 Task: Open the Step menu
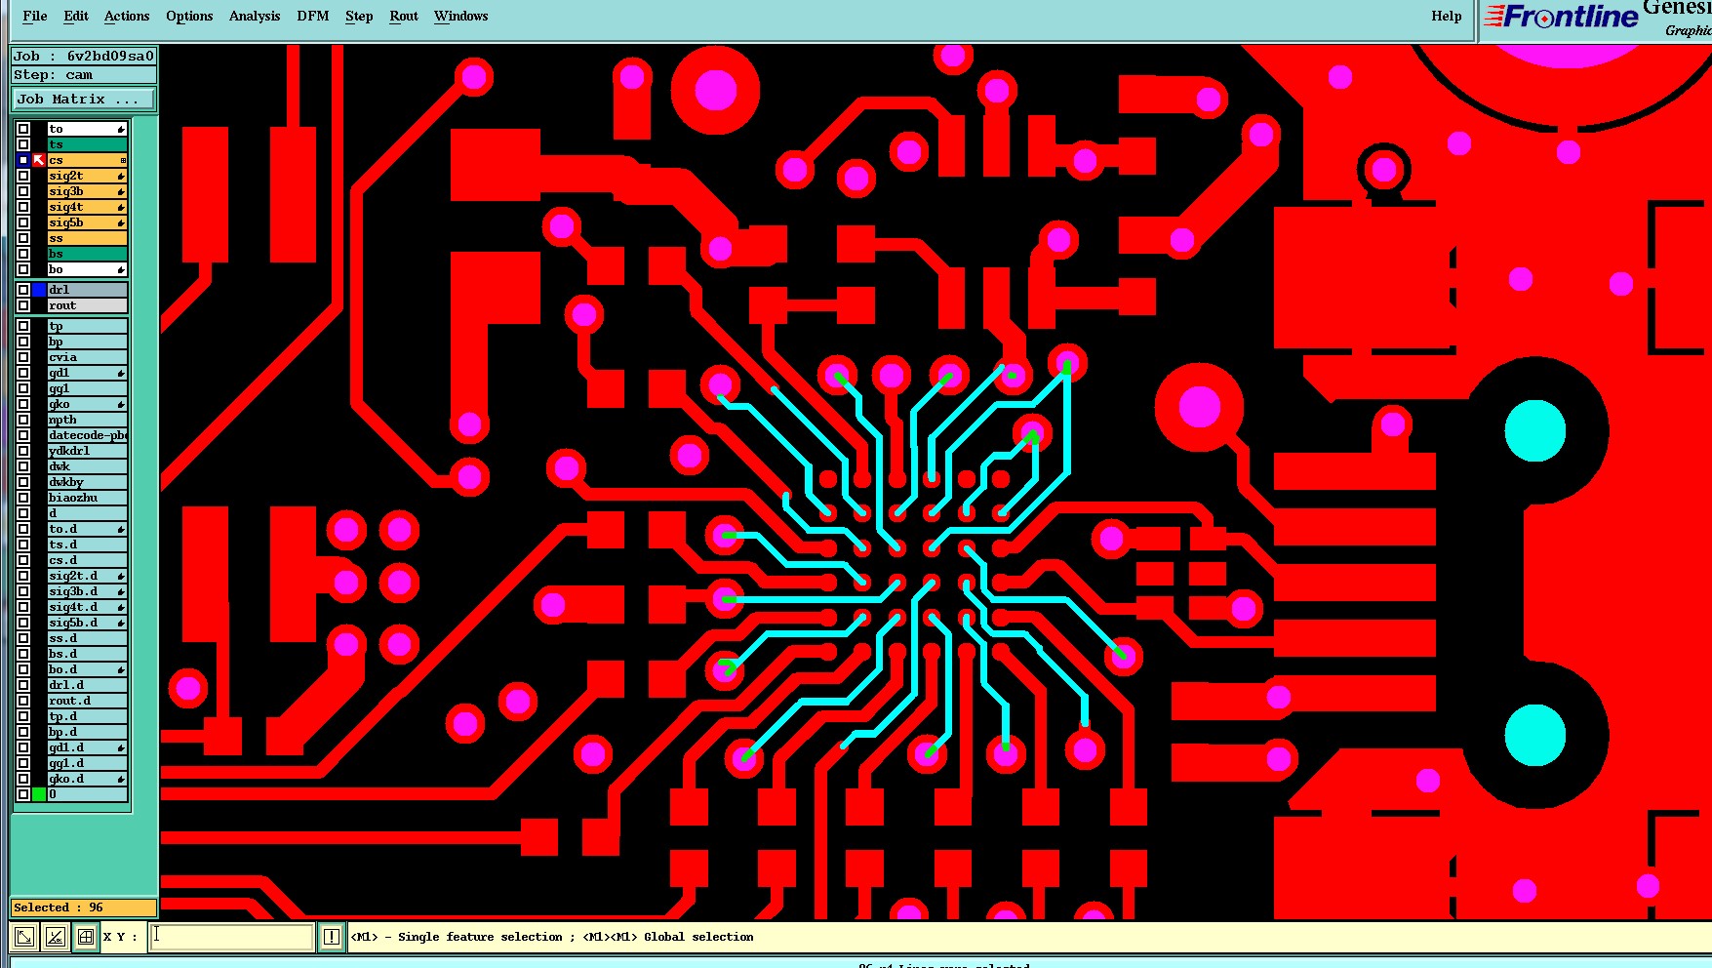click(x=359, y=16)
